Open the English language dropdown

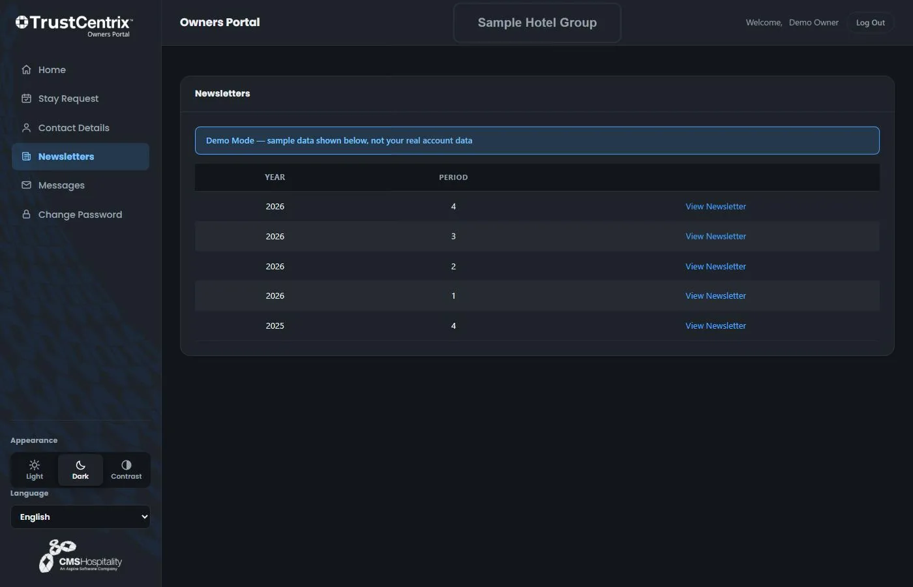point(80,517)
